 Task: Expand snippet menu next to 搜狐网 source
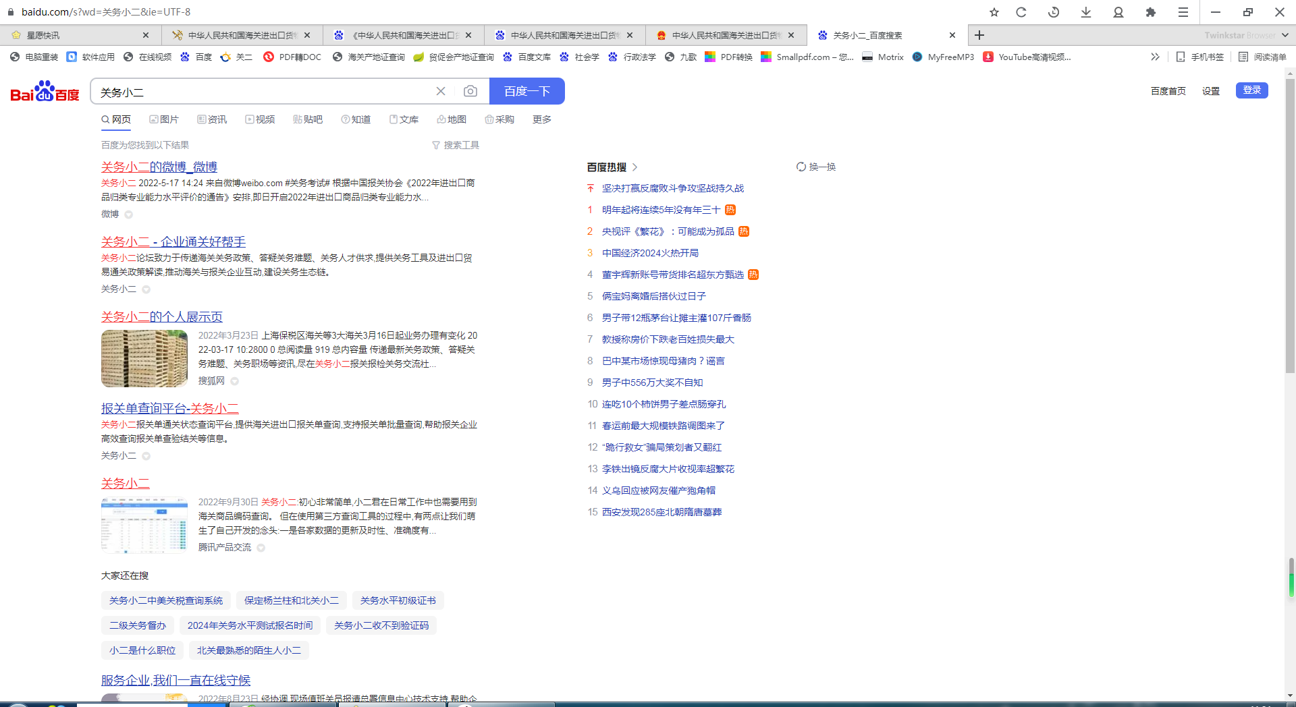(234, 381)
